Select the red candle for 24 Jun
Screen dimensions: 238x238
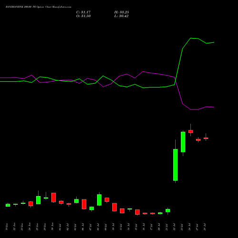[x=31, y=204]
